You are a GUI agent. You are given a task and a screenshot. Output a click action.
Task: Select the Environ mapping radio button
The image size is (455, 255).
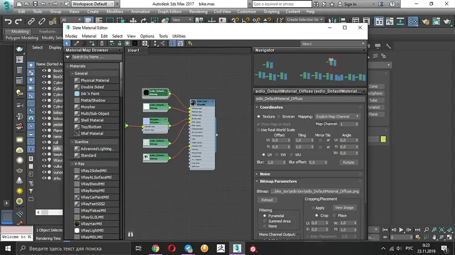click(279, 117)
